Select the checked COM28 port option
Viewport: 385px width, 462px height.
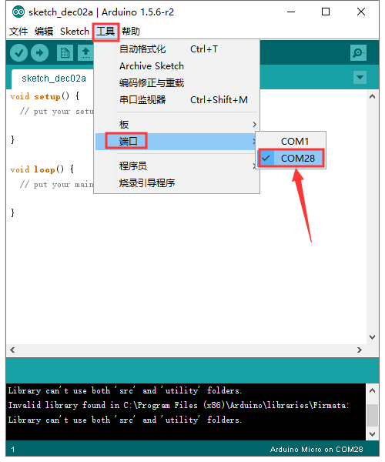coord(291,158)
